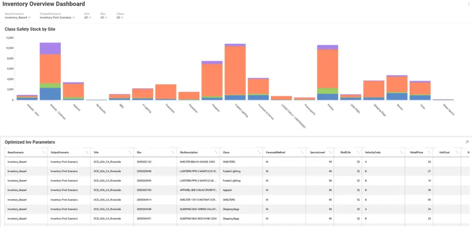Open the dashboard three-dot options menu
472x227 pixels.
pos(468,4)
